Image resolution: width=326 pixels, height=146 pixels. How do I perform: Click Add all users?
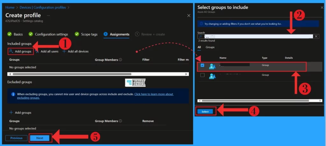point(47,51)
